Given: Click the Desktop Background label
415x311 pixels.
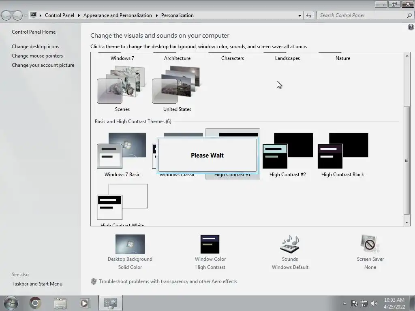Looking at the screenshot, I should click(130, 259).
